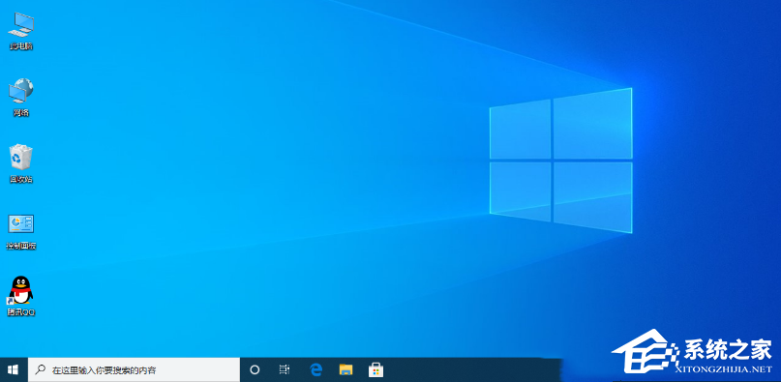This screenshot has height=382, width=781.
Task: Open the Windows Start menu
Action: point(14,369)
